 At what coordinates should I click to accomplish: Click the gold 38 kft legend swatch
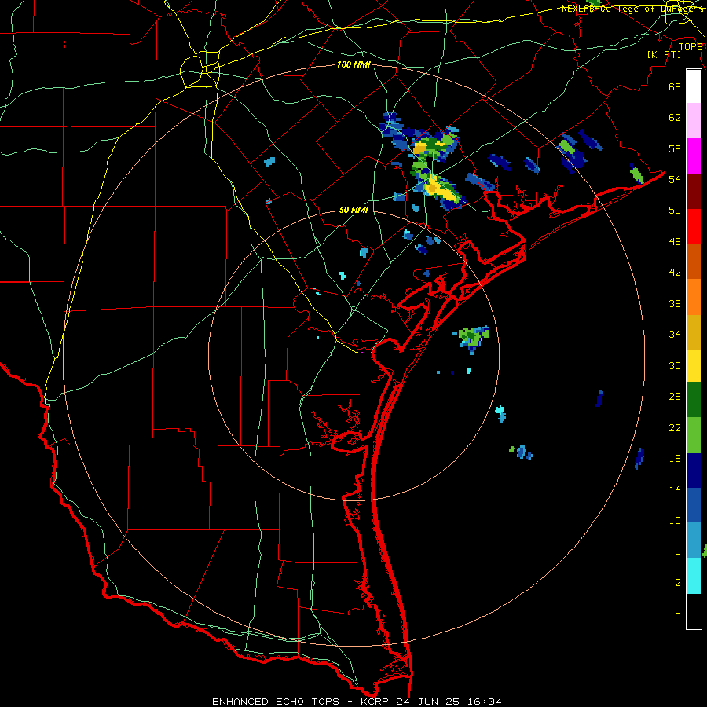coord(694,332)
